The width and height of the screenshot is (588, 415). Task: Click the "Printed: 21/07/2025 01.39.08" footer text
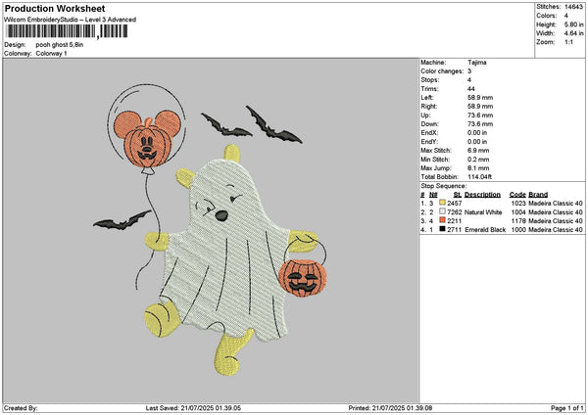click(x=390, y=408)
